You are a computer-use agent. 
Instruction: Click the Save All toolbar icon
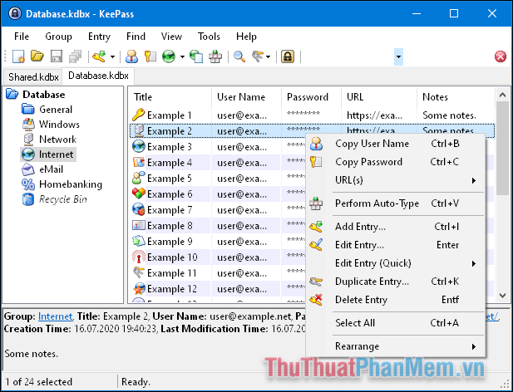pos(76,56)
